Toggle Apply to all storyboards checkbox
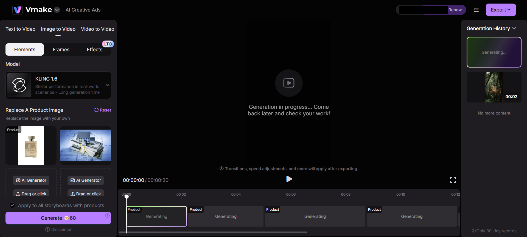Image resolution: width=527 pixels, height=237 pixels. click(12, 205)
